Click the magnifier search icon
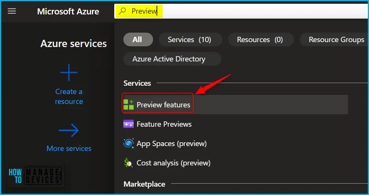The height and width of the screenshot is (195, 369). [122, 11]
